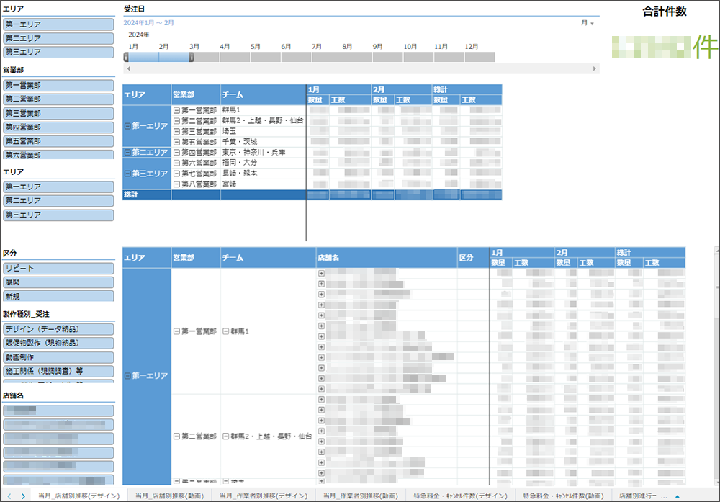Switch to 特急料金・キャンセル件数(動画) sheet tab
The width and height of the screenshot is (720, 502).
(x=563, y=496)
